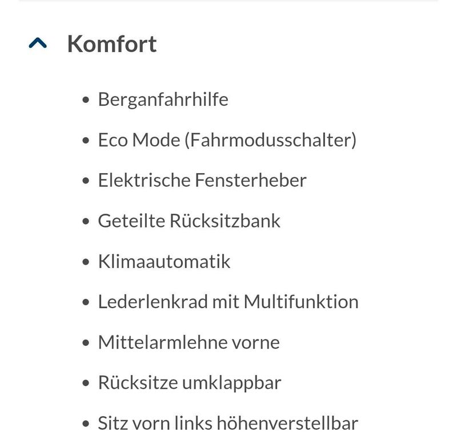Select the Klimaautomatik feature text
457x439 pixels.
164,261
